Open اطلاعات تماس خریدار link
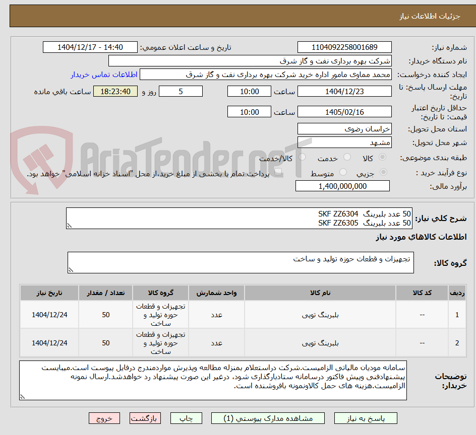 coord(104,75)
